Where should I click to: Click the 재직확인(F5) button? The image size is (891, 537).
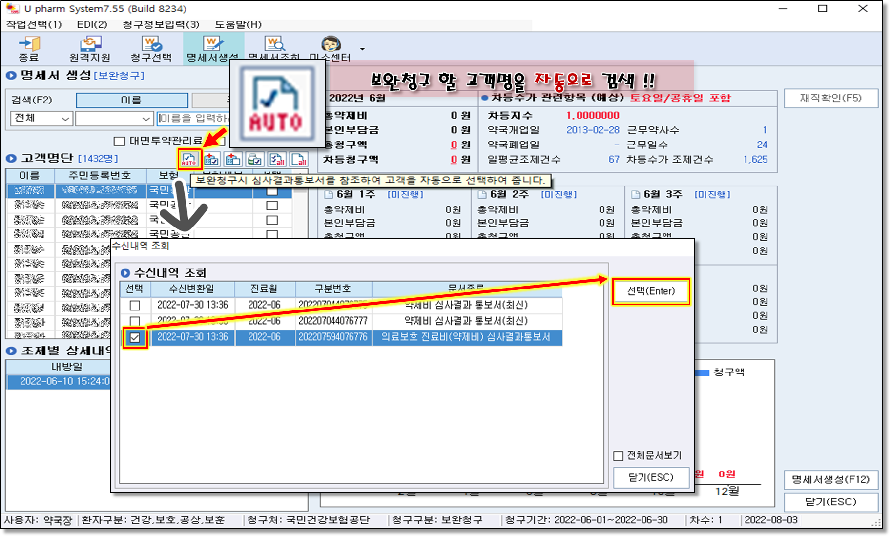click(830, 98)
